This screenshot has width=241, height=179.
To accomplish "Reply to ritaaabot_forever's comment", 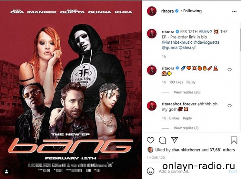I will [187, 118].
